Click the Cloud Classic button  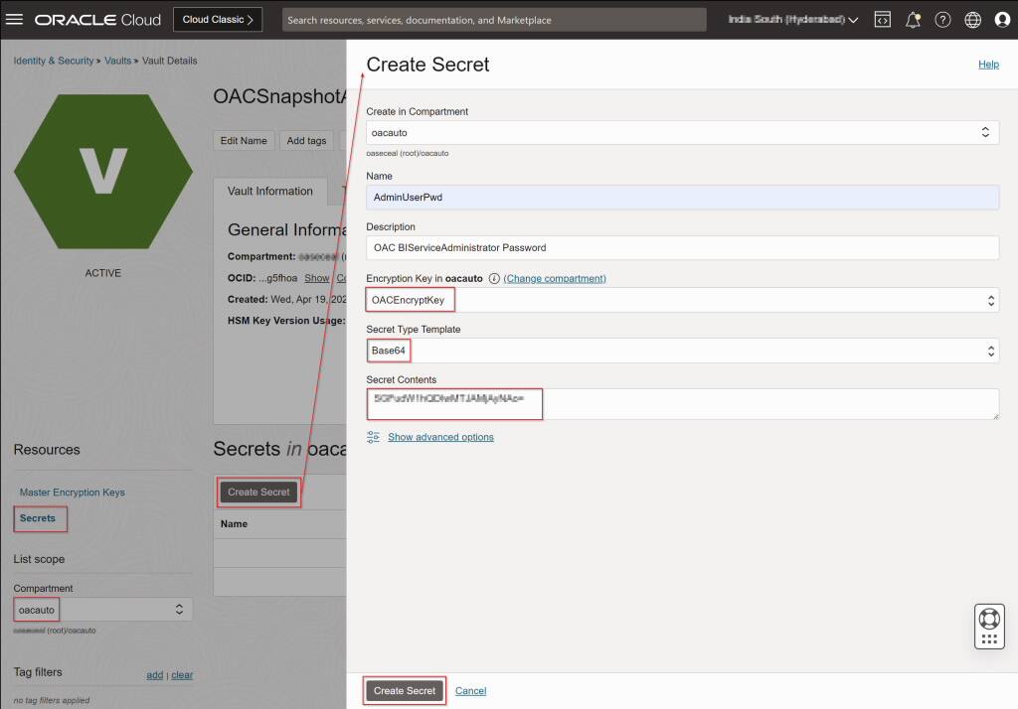click(217, 18)
